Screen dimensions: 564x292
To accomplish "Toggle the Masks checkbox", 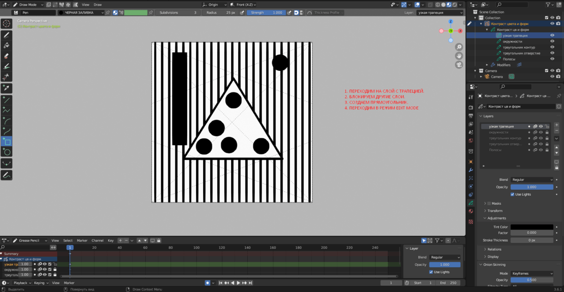I will pyautogui.click(x=489, y=203).
